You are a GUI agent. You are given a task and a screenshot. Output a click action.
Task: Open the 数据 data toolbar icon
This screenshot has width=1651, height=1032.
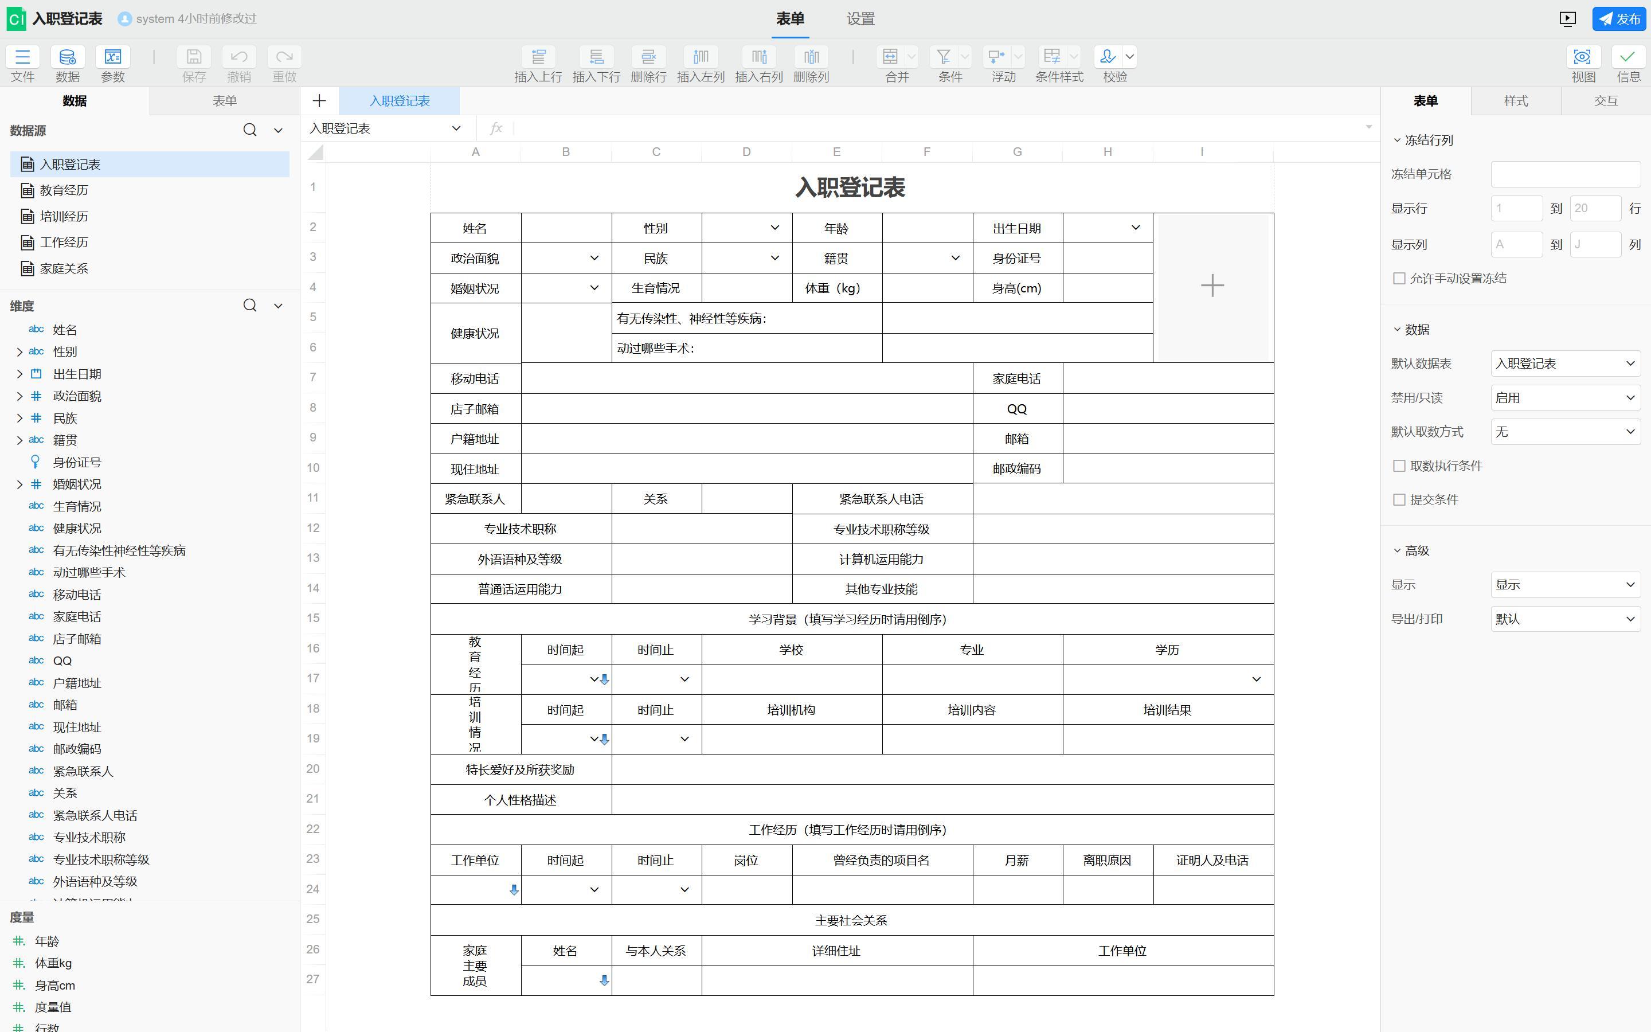click(x=68, y=57)
